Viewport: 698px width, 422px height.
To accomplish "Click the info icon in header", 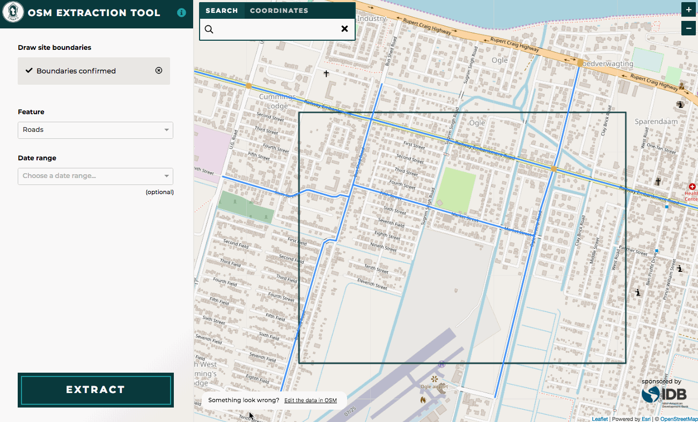I will tap(181, 12).
